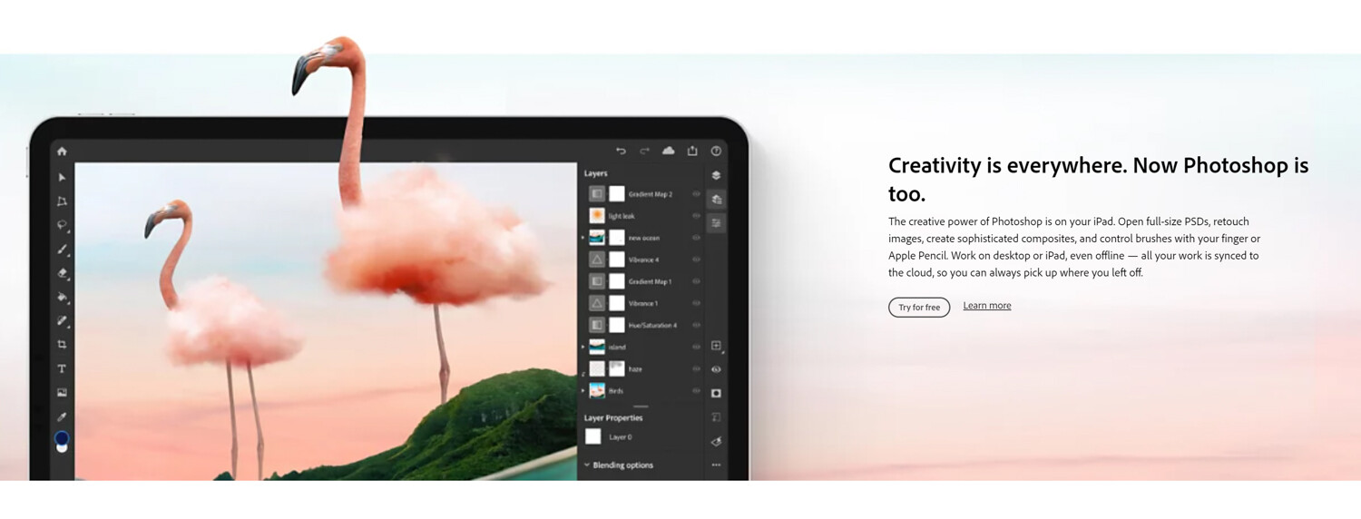Hide the island layer group
The height and width of the screenshot is (519, 1361).
696,347
